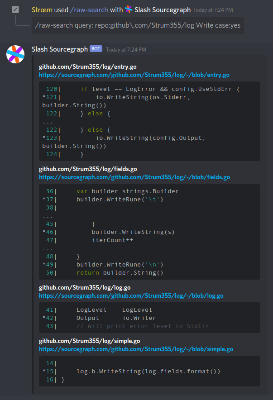
Task: Click line 124 closing brace in entry.go
Action: (x=65, y=154)
